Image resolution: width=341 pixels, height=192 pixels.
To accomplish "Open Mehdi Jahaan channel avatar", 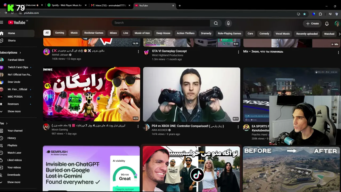I will 47,52.
